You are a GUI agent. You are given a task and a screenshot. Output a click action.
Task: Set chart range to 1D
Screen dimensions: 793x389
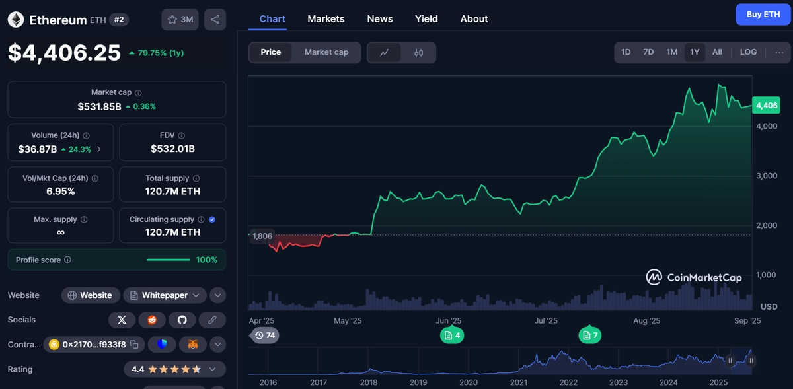click(626, 52)
